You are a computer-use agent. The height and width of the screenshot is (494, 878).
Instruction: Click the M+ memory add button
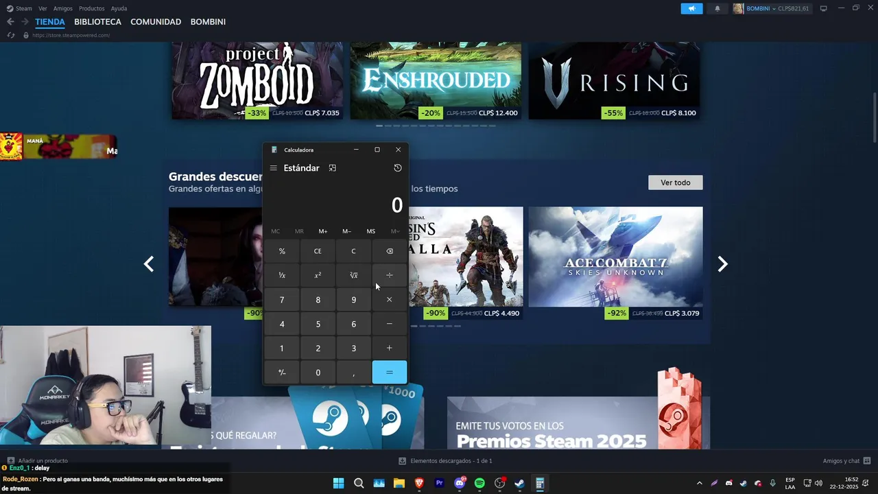(323, 231)
